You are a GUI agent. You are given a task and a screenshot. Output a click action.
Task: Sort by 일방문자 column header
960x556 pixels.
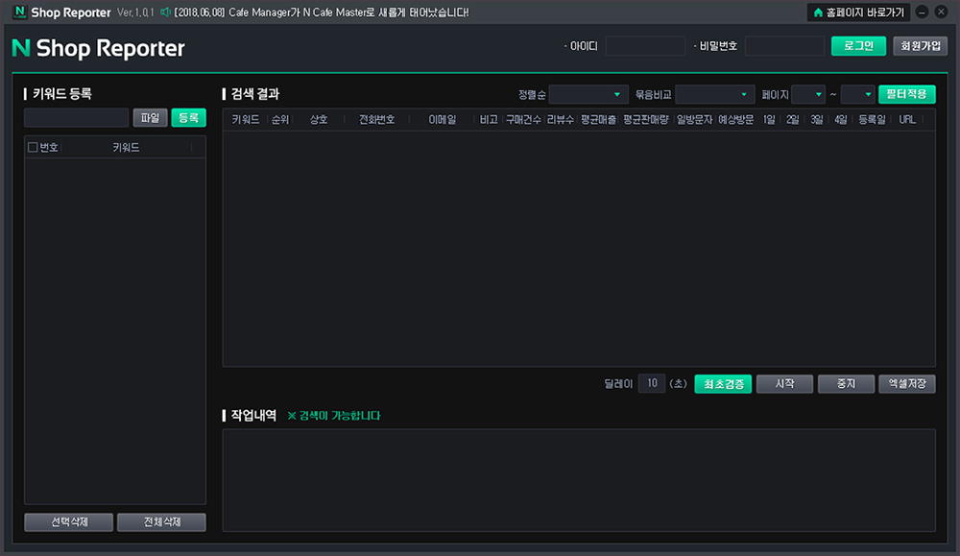[x=694, y=119]
